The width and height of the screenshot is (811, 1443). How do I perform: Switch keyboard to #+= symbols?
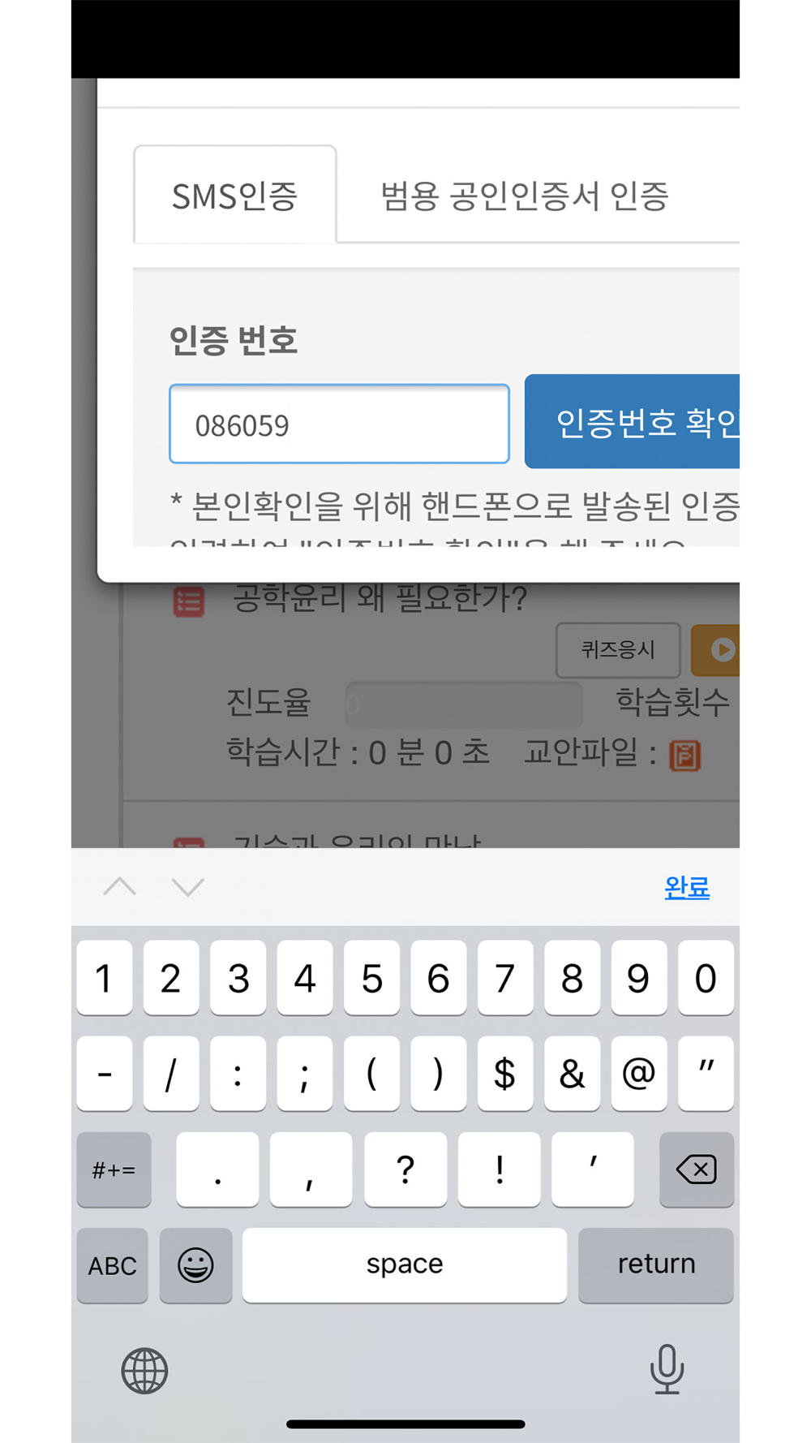tap(114, 1169)
